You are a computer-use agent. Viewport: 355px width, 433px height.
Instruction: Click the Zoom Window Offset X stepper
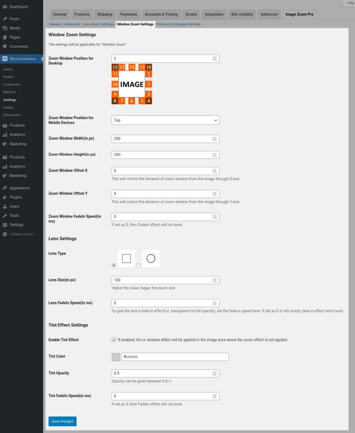pos(214,171)
